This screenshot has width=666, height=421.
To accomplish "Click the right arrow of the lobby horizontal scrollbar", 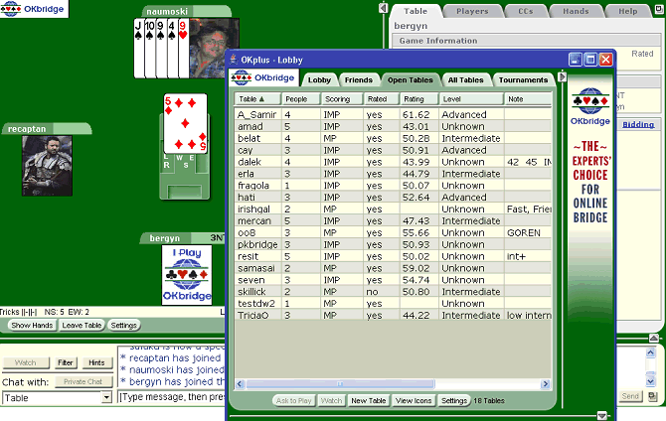I will [x=546, y=384].
